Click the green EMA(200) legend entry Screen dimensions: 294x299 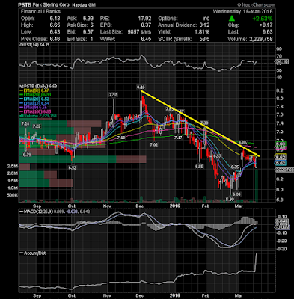click(36, 95)
